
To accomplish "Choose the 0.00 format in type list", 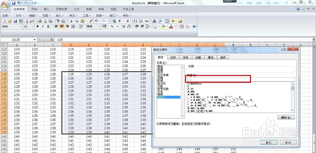I will coord(191,89).
